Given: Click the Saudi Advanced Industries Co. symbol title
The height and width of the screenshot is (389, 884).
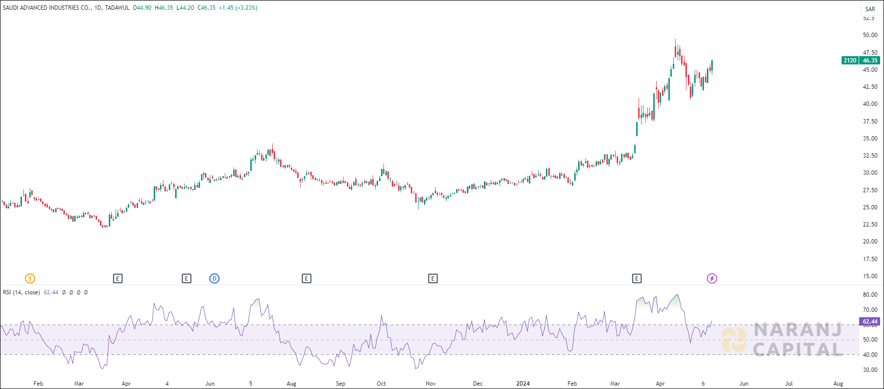Looking at the screenshot, I should tap(47, 8).
